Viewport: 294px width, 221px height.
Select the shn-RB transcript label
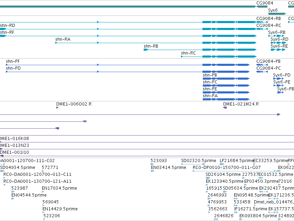pos(151,46)
